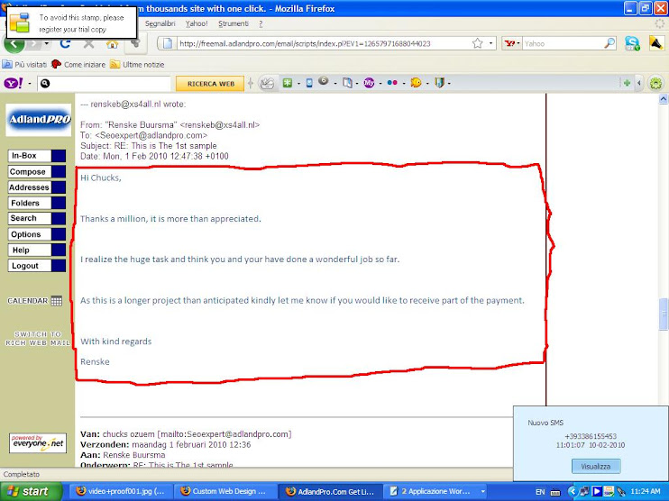Logout of AdlandPro mail

click(x=37, y=266)
